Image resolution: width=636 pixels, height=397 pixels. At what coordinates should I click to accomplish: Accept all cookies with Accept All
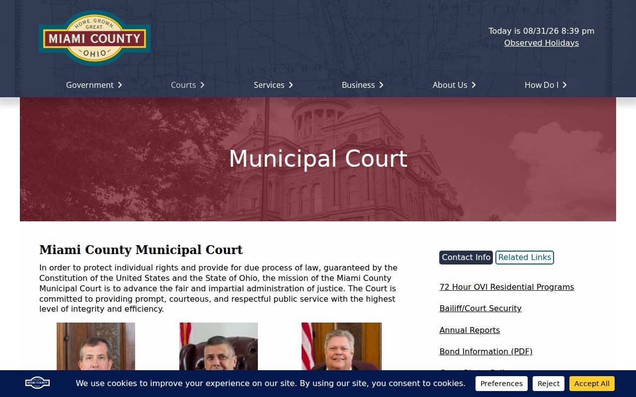coord(592,384)
